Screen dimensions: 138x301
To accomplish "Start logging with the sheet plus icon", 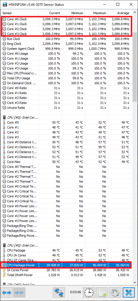I will point(102,292).
